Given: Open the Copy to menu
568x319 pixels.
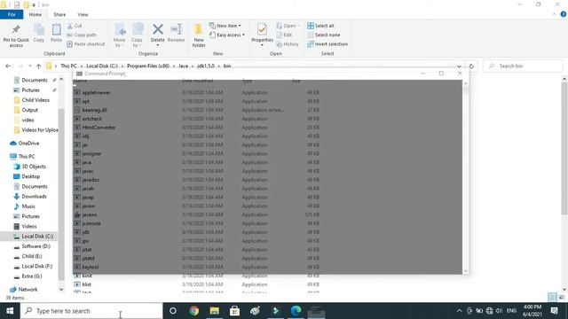Looking at the screenshot, I should (137, 35).
